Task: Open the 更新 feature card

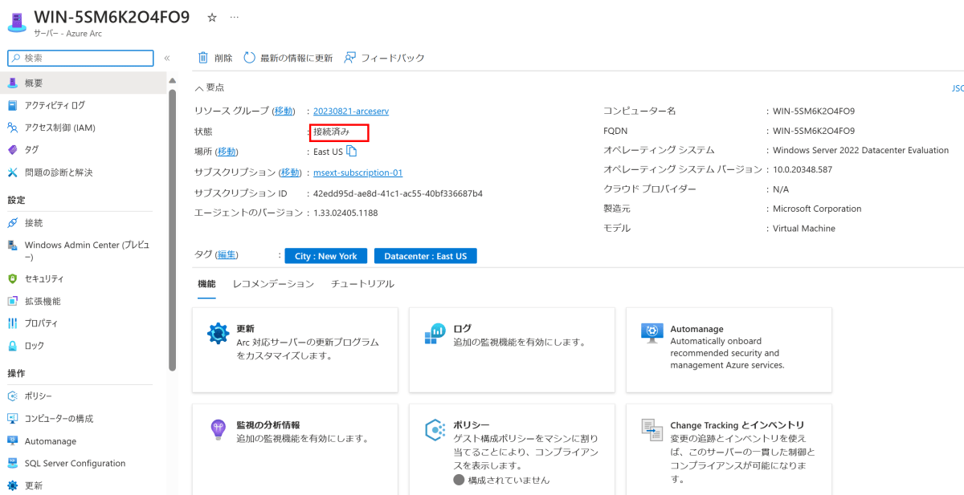Action: 295,350
